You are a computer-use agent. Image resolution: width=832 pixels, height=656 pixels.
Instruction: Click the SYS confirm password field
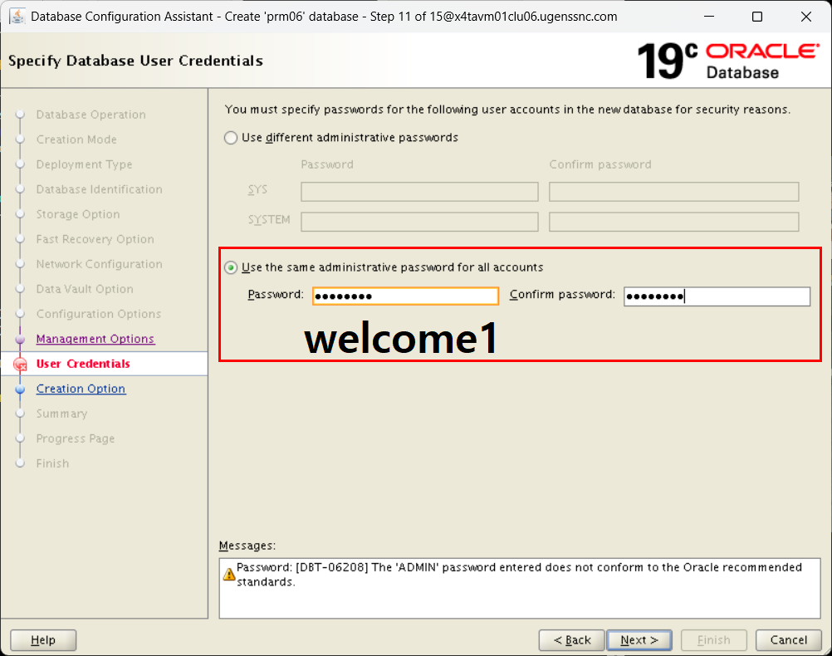[674, 192]
